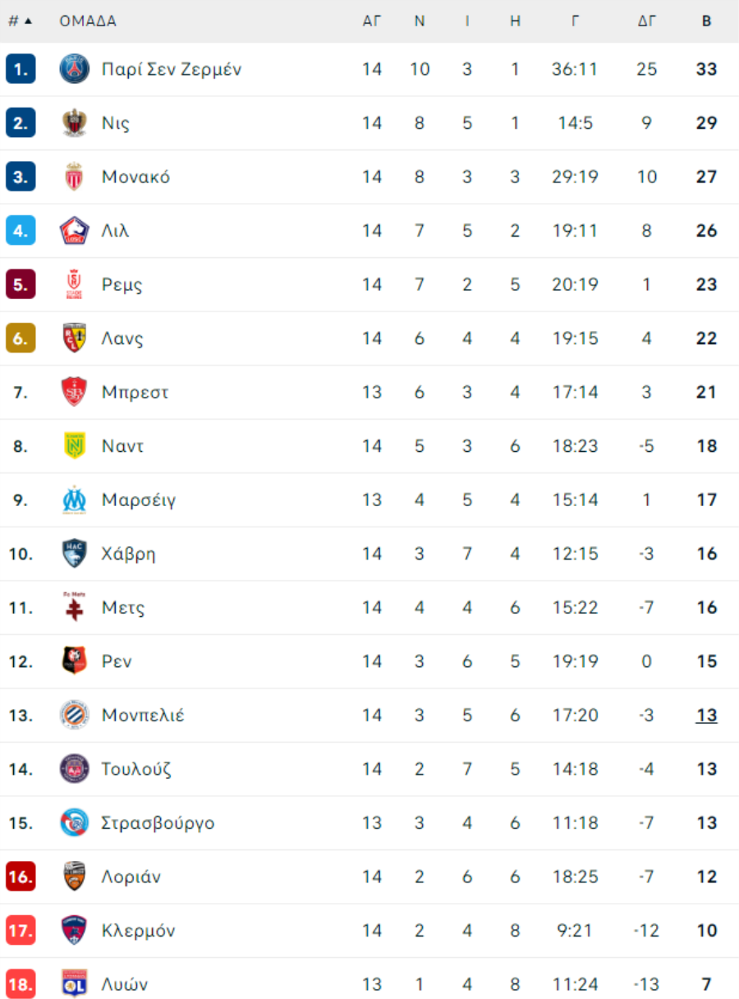Sort by the ΔΓ goal difference header
The width and height of the screenshot is (739, 999).
click(x=647, y=21)
